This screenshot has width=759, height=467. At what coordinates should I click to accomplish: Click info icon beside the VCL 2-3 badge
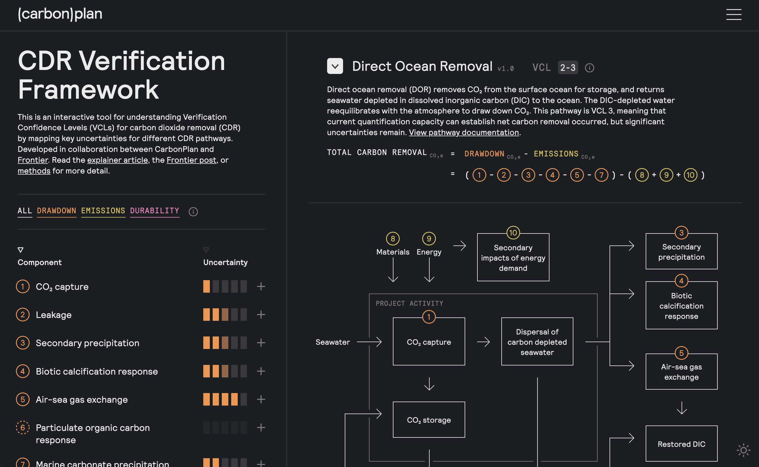(x=589, y=68)
